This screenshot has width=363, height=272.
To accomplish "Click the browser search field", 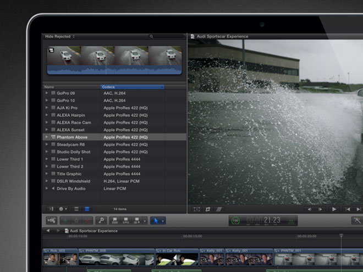I will (x=167, y=36).
